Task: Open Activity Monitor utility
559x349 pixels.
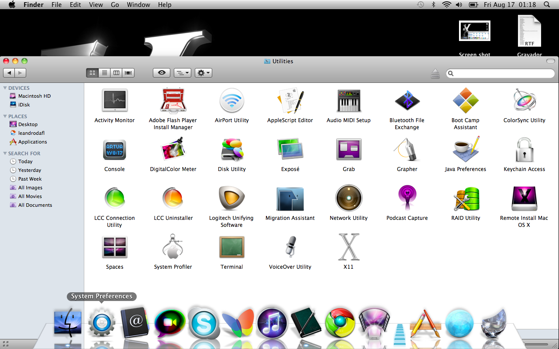Action: coord(114,101)
